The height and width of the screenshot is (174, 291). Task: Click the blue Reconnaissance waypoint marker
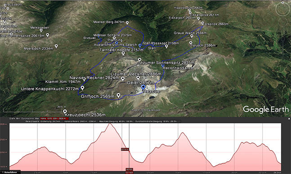click(163, 65)
